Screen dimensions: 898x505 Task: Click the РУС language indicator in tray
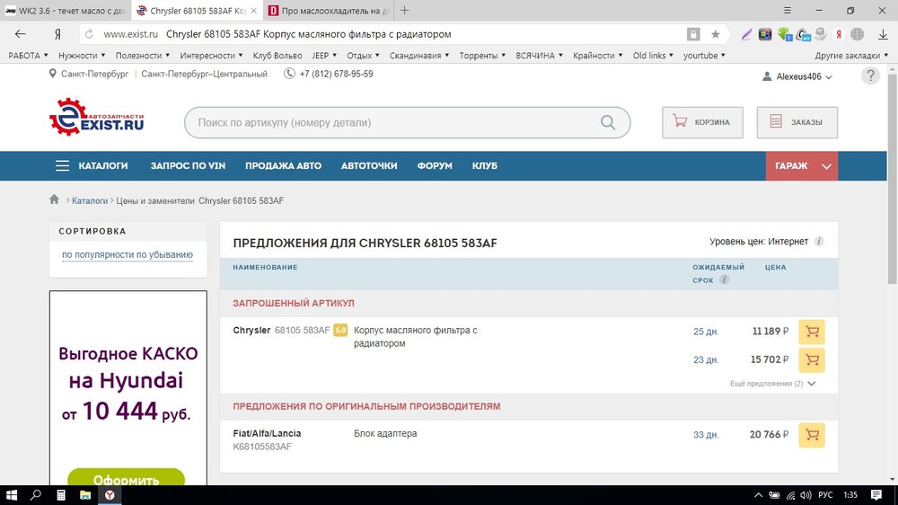tap(825, 495)
